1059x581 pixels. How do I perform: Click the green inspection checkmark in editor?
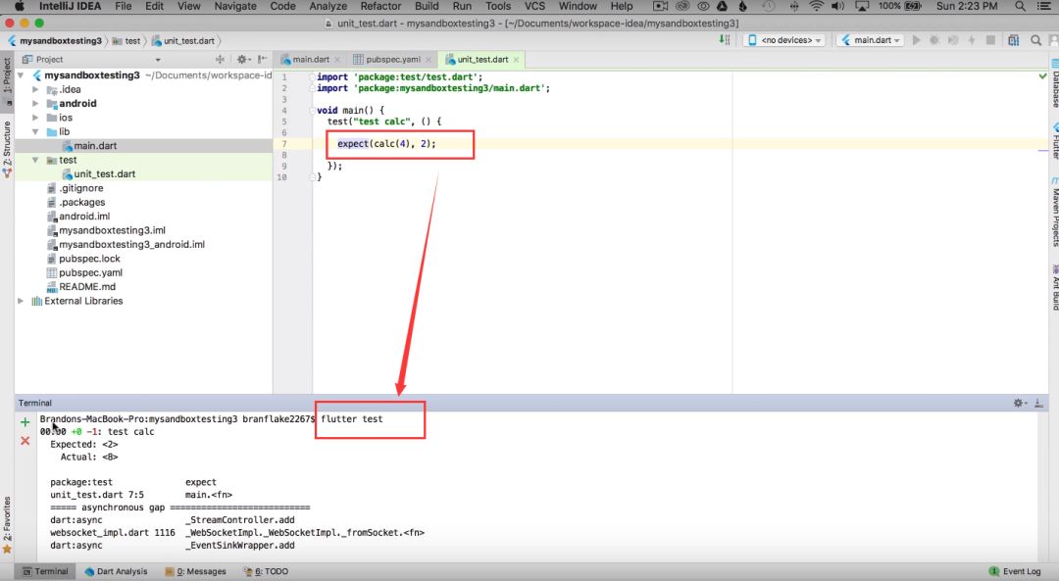tap(1042, 76)
